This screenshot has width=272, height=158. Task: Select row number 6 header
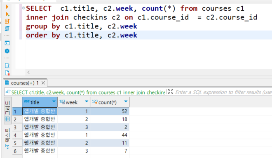pyautogui.click(x=17, y=151)
